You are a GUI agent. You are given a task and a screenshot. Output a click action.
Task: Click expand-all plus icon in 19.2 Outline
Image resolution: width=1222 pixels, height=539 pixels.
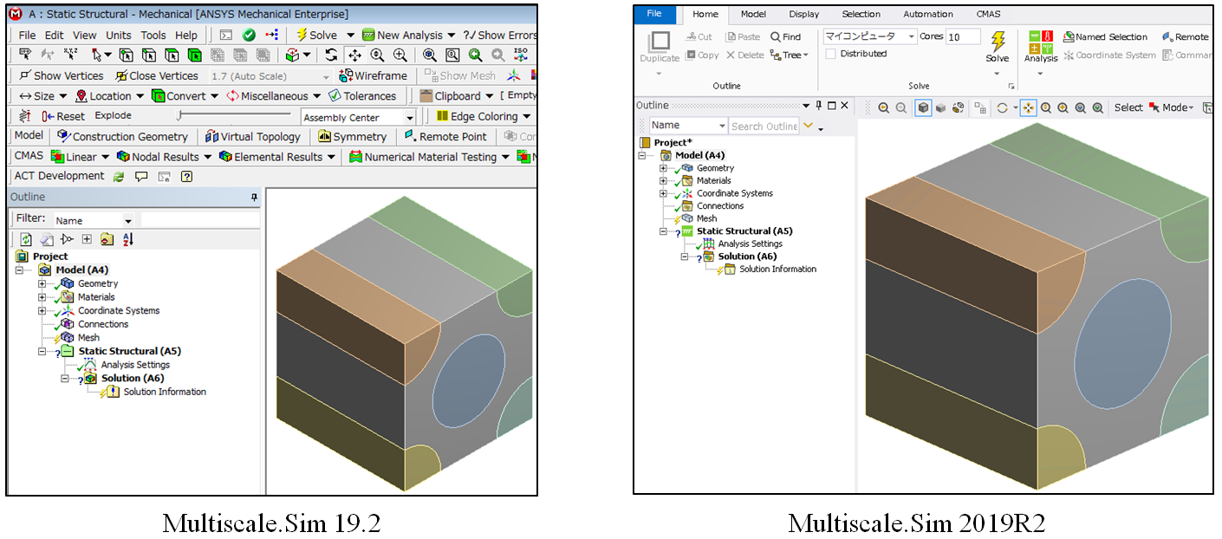point(87,239)
